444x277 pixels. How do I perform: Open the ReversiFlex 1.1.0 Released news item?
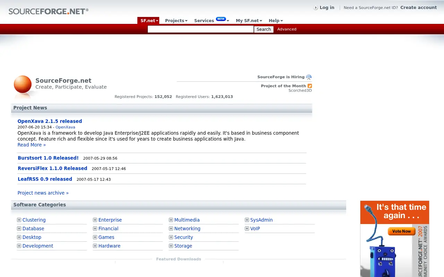(x=52, y=168)
